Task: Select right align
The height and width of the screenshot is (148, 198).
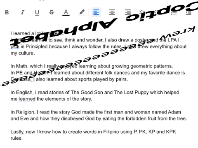Action: click(128, 12)
